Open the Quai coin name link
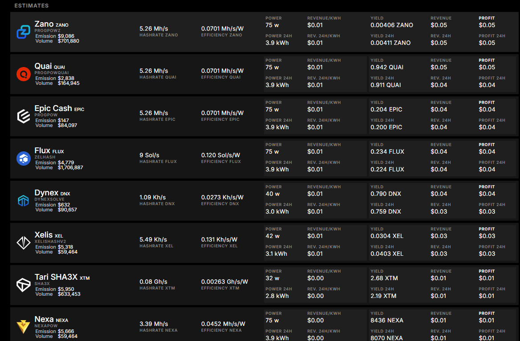The width and height of the screenshot is (520, 341). pos(43,66)
